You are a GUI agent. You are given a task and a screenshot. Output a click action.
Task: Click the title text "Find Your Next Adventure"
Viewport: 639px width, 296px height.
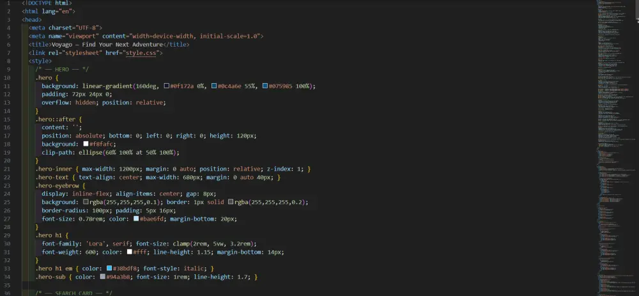coord(123,45)
